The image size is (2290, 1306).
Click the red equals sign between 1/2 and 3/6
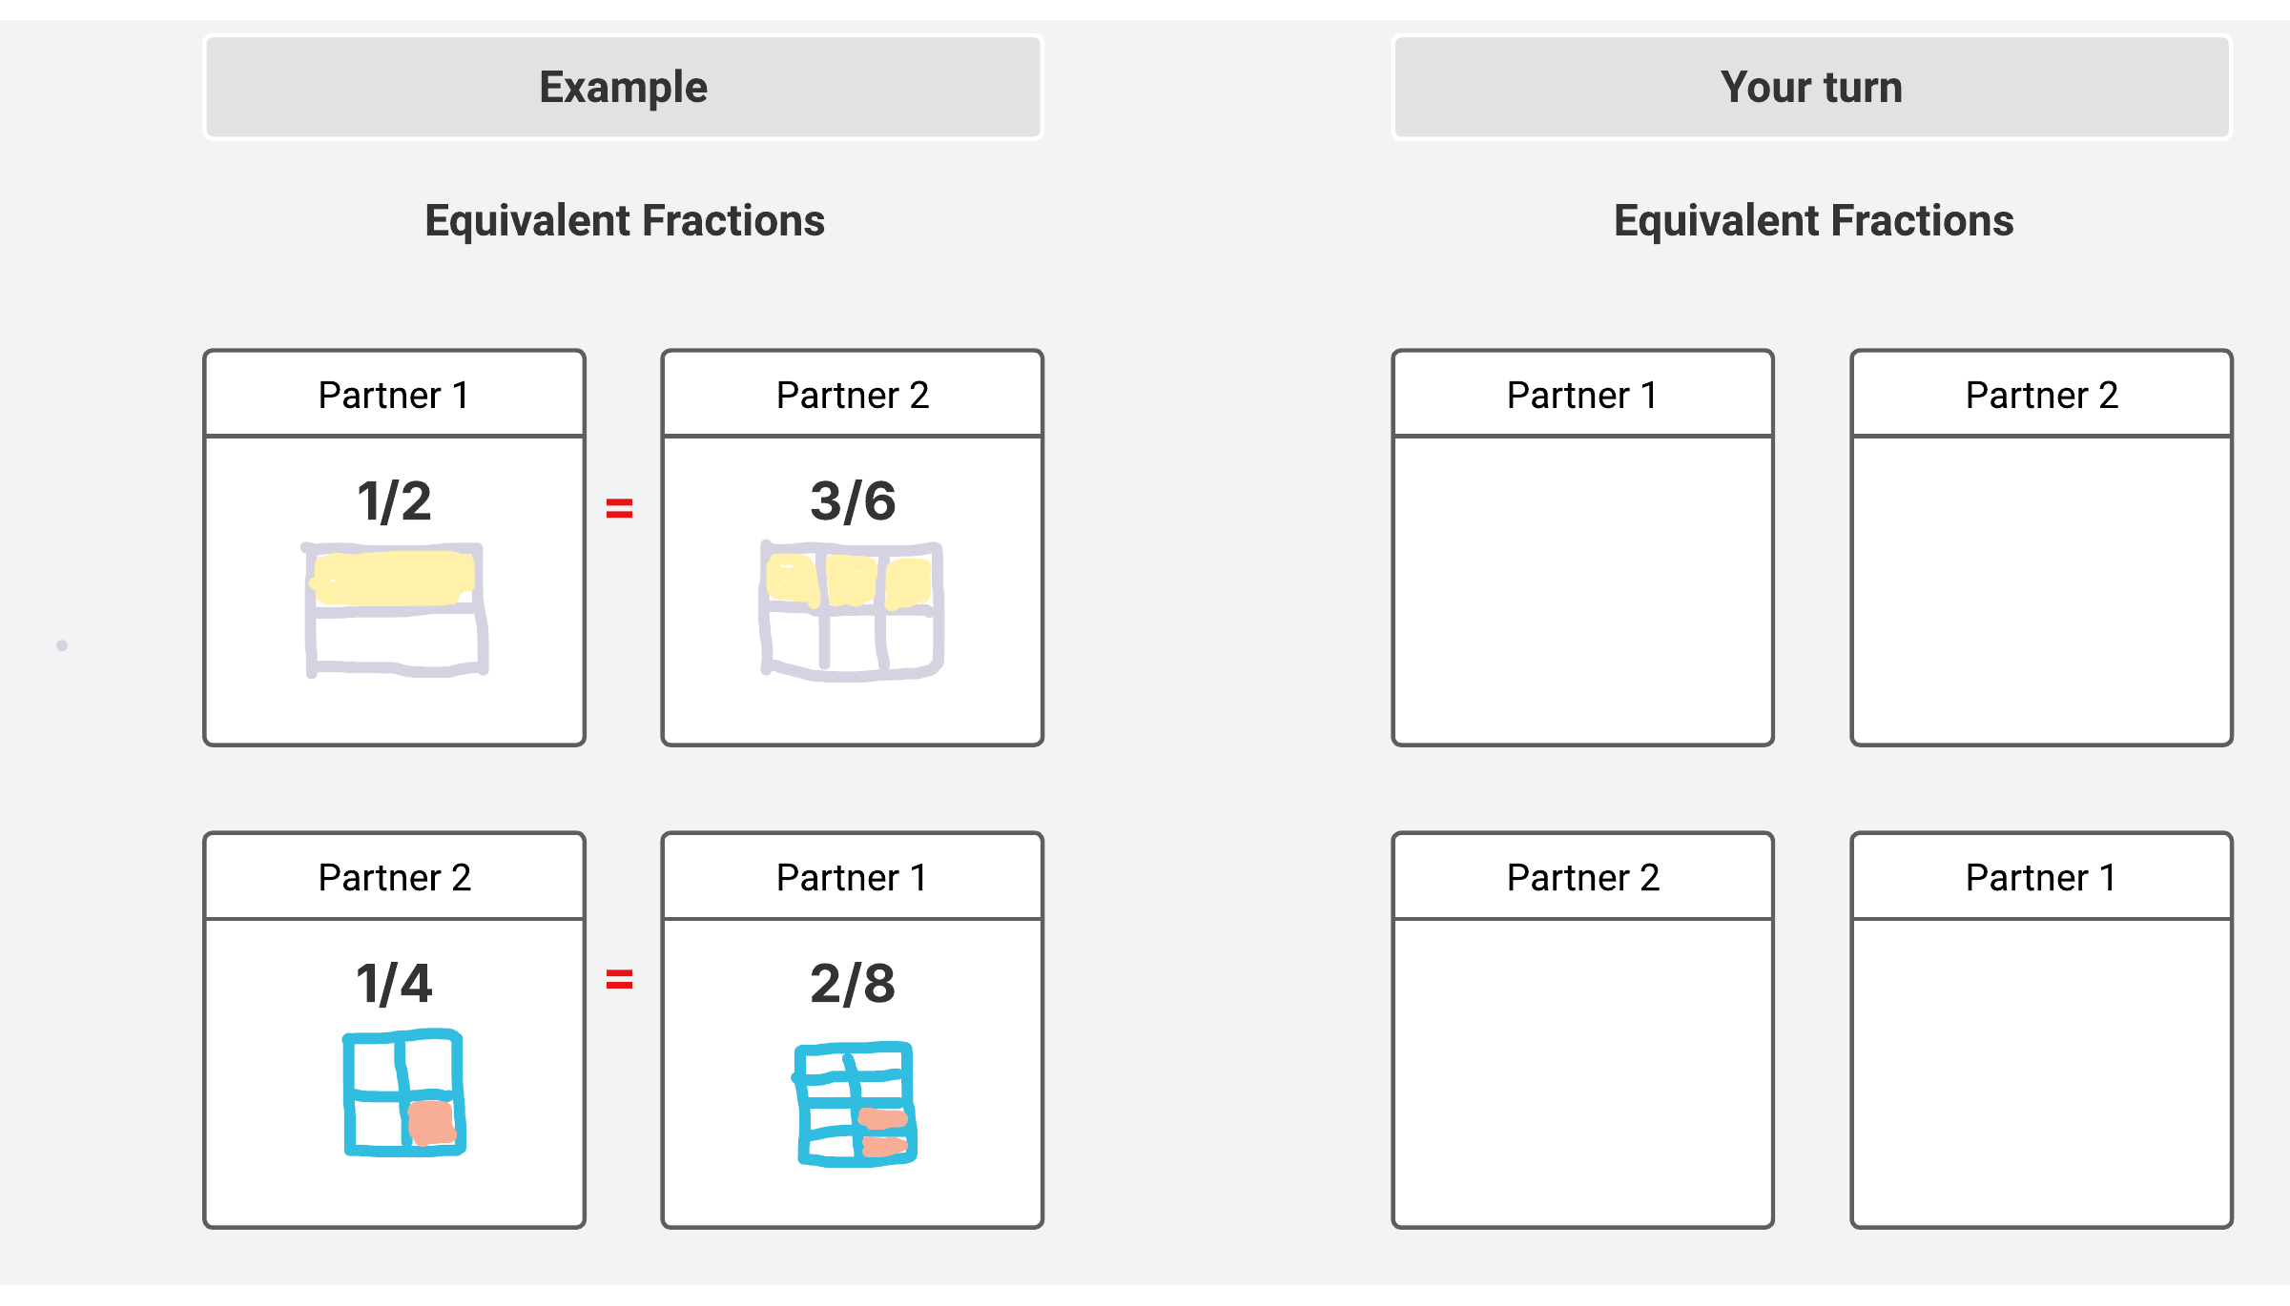(620, 508)
